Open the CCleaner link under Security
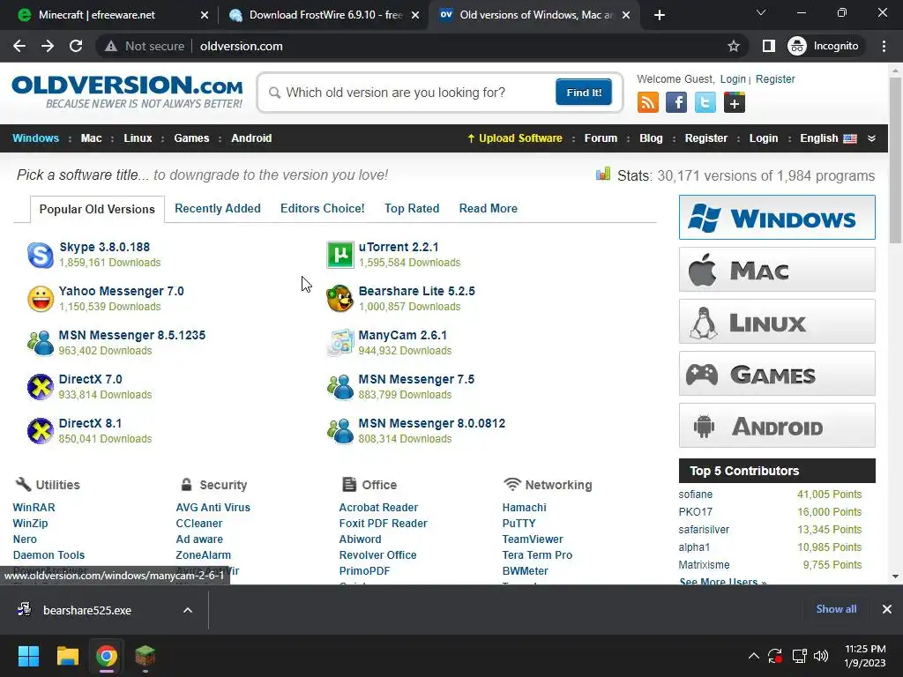Image resolution: width=903 pixels, height=677 pixels. tap(198, 524)
